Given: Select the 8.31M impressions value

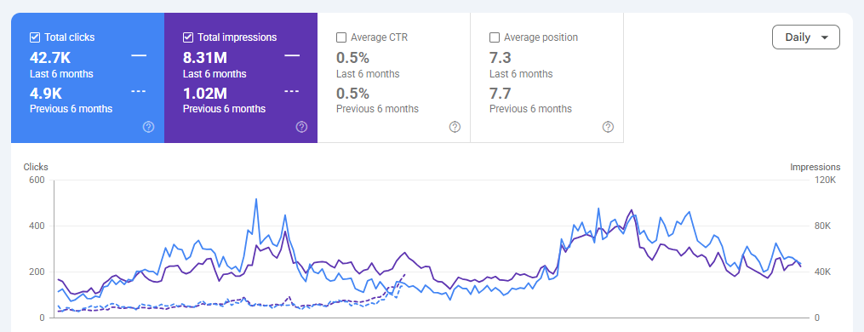Looking at the screenshot, I should coord(205,57).
